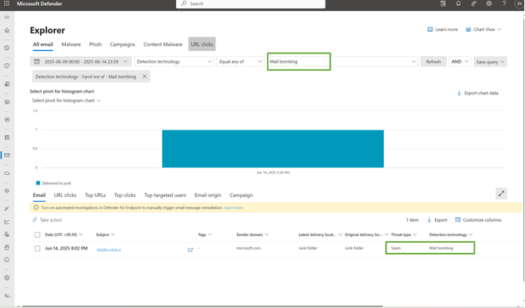Expand the filter value dropdown arrow
This screenshot has height=308, width=525.
click(x=413, y=62)
